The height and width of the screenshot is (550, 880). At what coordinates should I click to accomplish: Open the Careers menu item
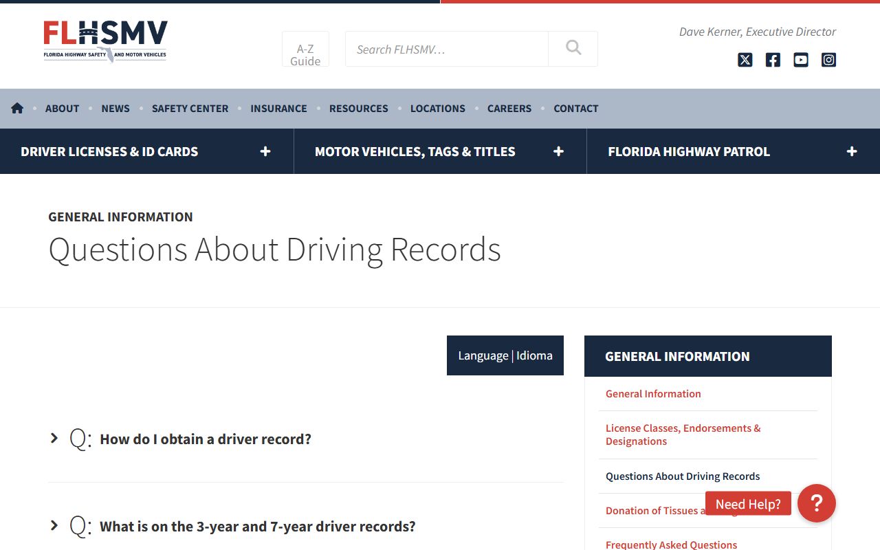pyautogui.click(x=509, y=109)
